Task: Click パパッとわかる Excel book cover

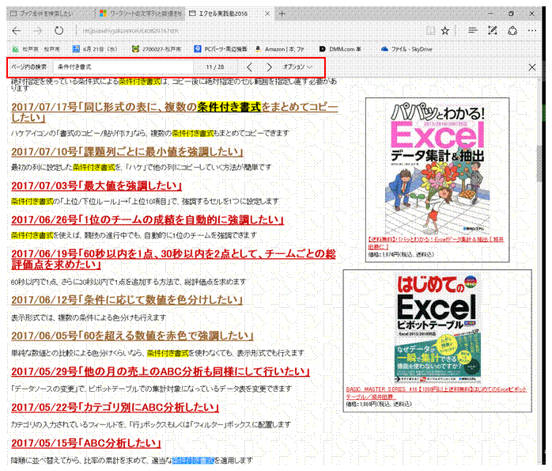Action: [x=437, y=167]
